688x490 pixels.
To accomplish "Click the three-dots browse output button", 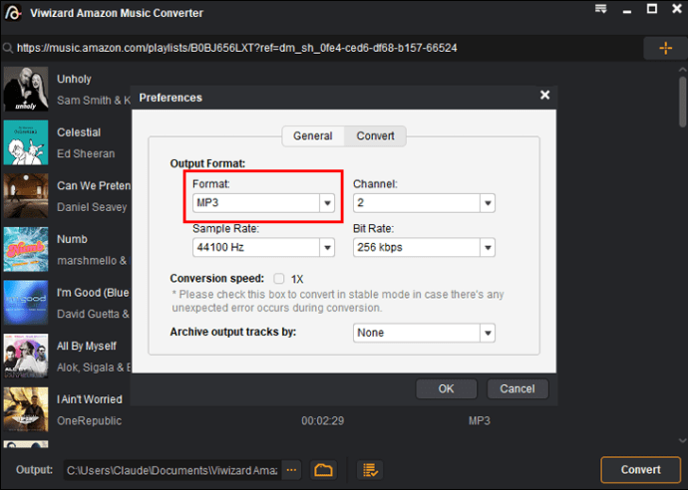I will tap(291, 470).
